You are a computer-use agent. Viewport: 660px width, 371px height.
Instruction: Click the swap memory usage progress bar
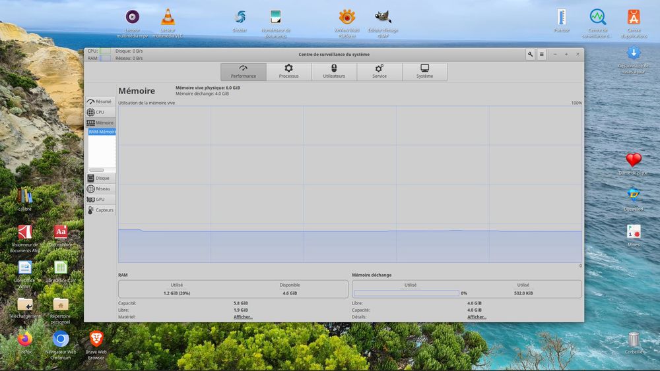point(406,293)
